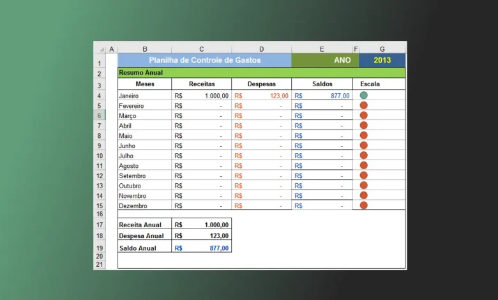Select the Saldo Anual value 877,00

(x=201, y=248)
